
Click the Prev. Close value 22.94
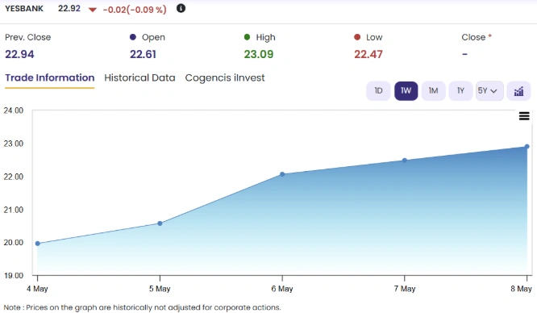[x=19, y=54]
